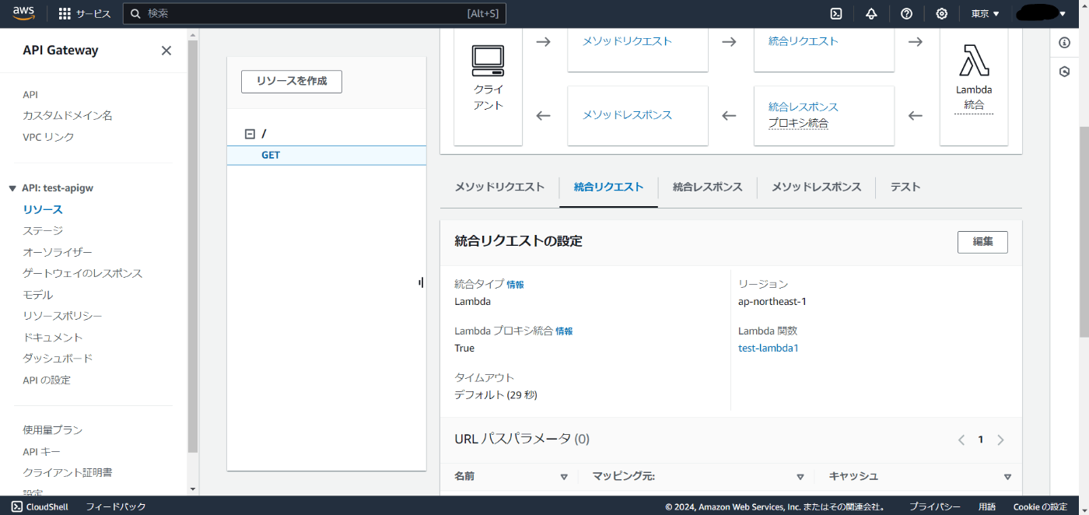Open the 東京 region dropdown
Image resolution: width=1089 pixels, height=515 pixels.
985,14
